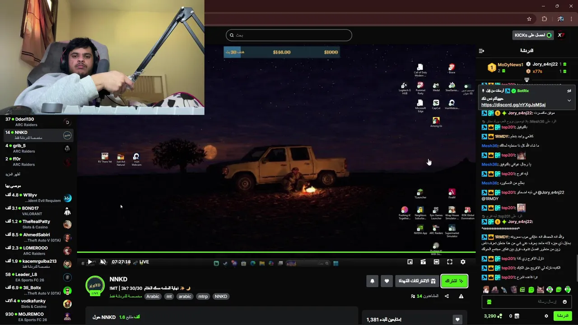Share the NNKD stream
This screenshot has width=578, height=325.
pos(447,296)
